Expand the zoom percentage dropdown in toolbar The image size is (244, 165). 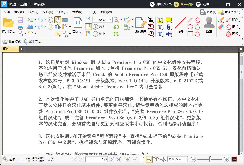(x=110, y=20)
